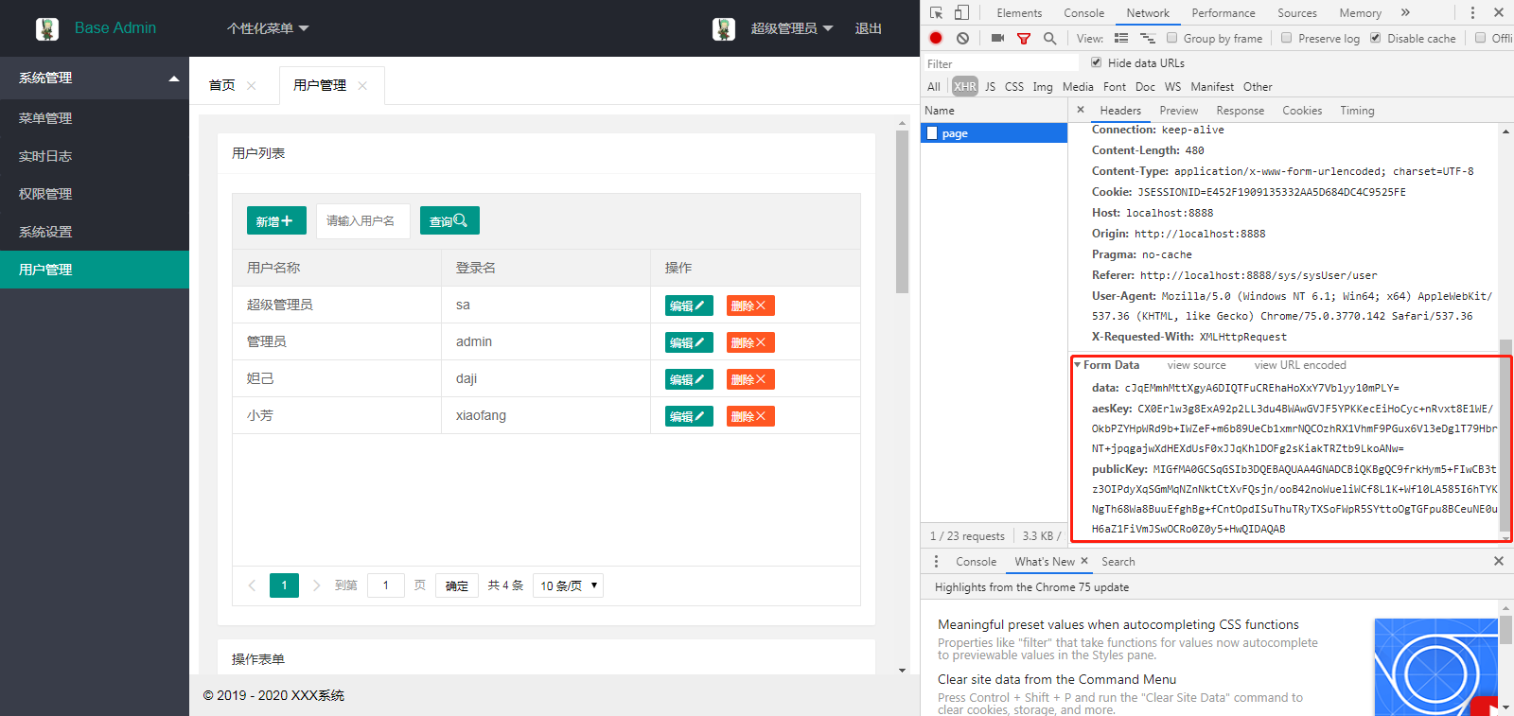Click the page request file icon
The height and width of the screenshot is (716, 1514).
932,133
